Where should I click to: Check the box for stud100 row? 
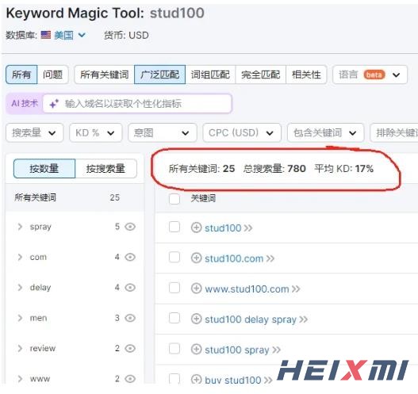pyautogui.click(x=174, y=227)
